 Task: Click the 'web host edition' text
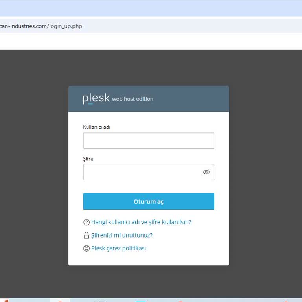(x=133, y=99)
